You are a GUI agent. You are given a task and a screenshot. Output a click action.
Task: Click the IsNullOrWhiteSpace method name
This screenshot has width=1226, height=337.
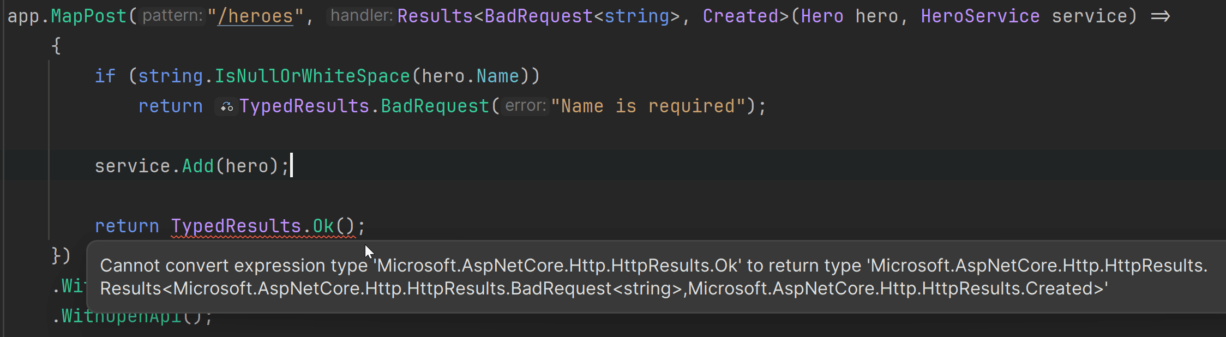pyautogui.click(x=311, y=76)
